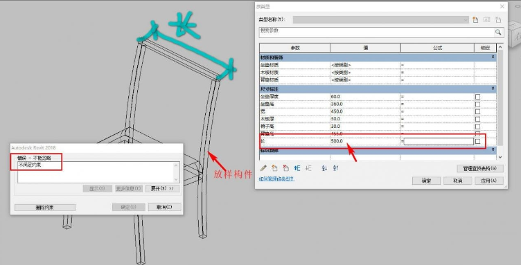Click 更多信息(I) in the error dialog
The height and width of the screenshot is (265, 521).
(129, 188)
